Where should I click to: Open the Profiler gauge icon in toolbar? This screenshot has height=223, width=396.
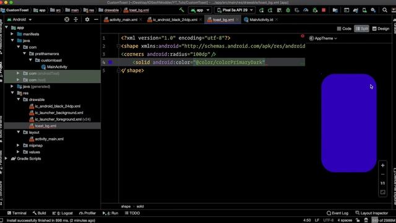306,11
